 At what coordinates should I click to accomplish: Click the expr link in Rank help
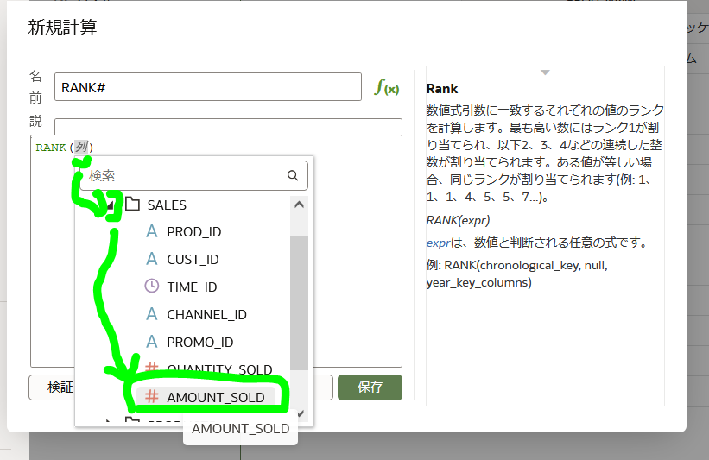(x=438, y=243)
